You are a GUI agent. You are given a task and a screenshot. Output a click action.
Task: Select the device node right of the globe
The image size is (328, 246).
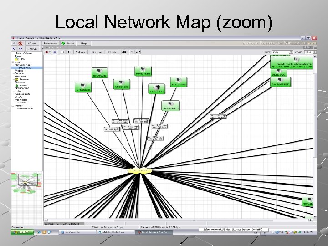point(179,82)
